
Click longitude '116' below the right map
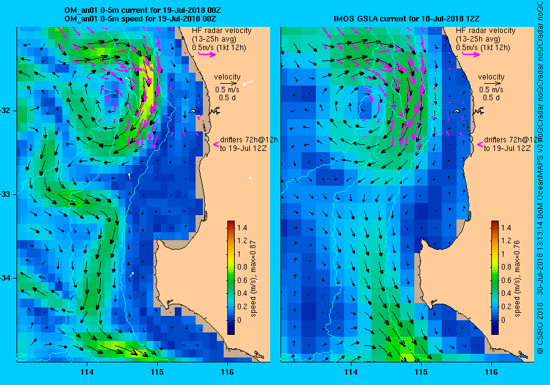[491, 372]
